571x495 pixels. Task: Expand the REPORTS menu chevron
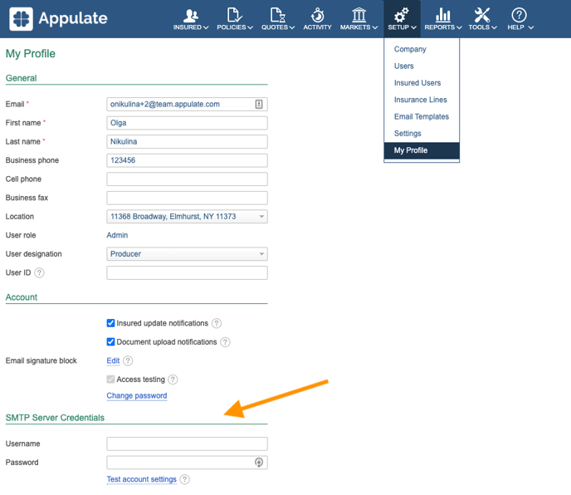click(459, 27)
